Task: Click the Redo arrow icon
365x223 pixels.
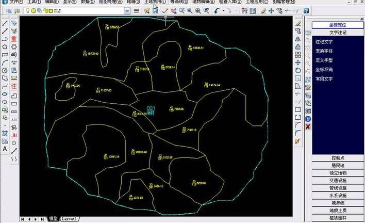Action: 229,11
